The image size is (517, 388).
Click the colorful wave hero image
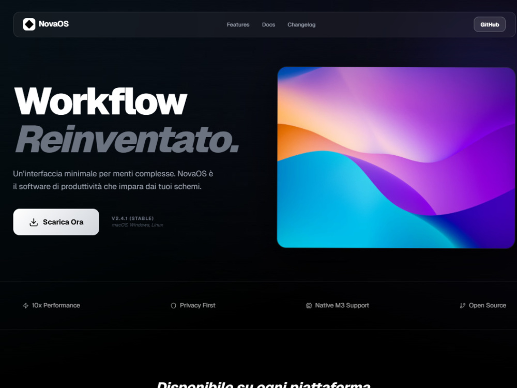(396, 157)
